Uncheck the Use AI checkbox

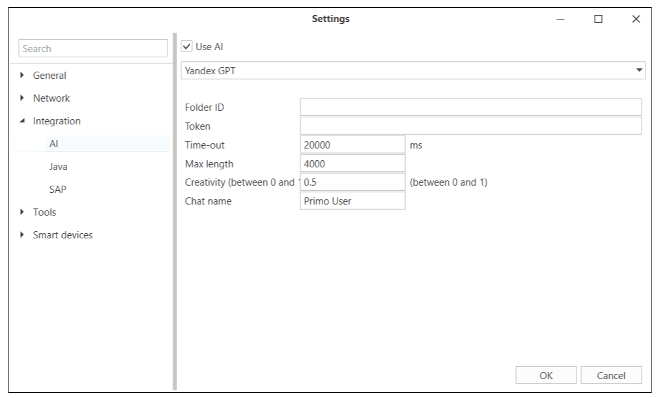(186, 47)
